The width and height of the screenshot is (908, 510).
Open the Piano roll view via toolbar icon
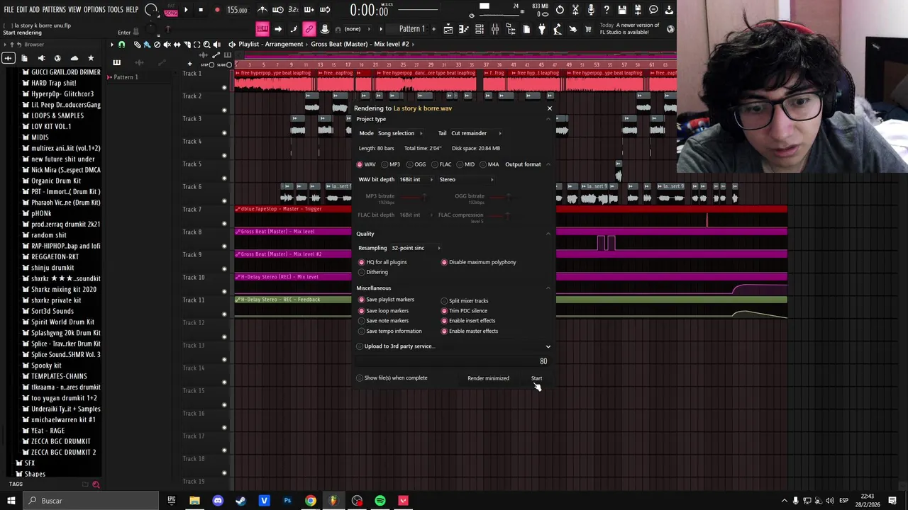point(464,29)
